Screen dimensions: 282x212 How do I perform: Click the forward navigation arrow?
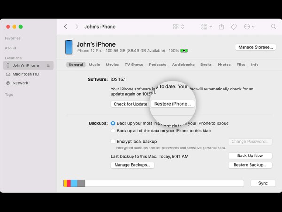click(x=77, y=27)
